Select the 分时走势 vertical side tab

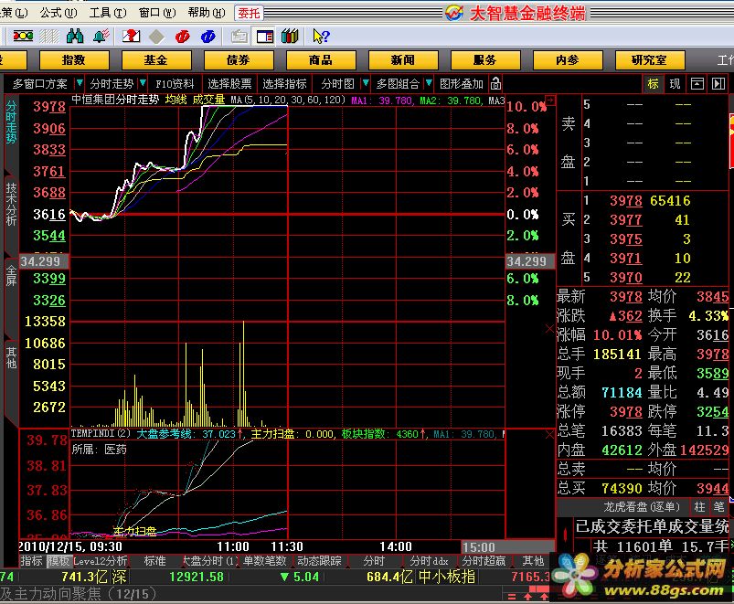click(11, 122)
